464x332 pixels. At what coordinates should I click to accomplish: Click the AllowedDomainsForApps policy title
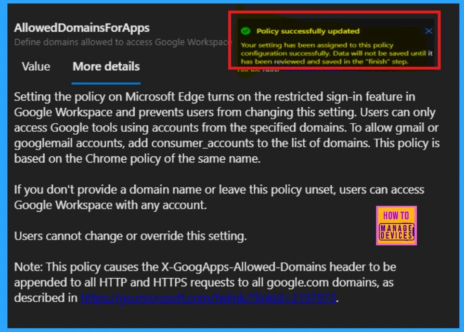point(82,28)
